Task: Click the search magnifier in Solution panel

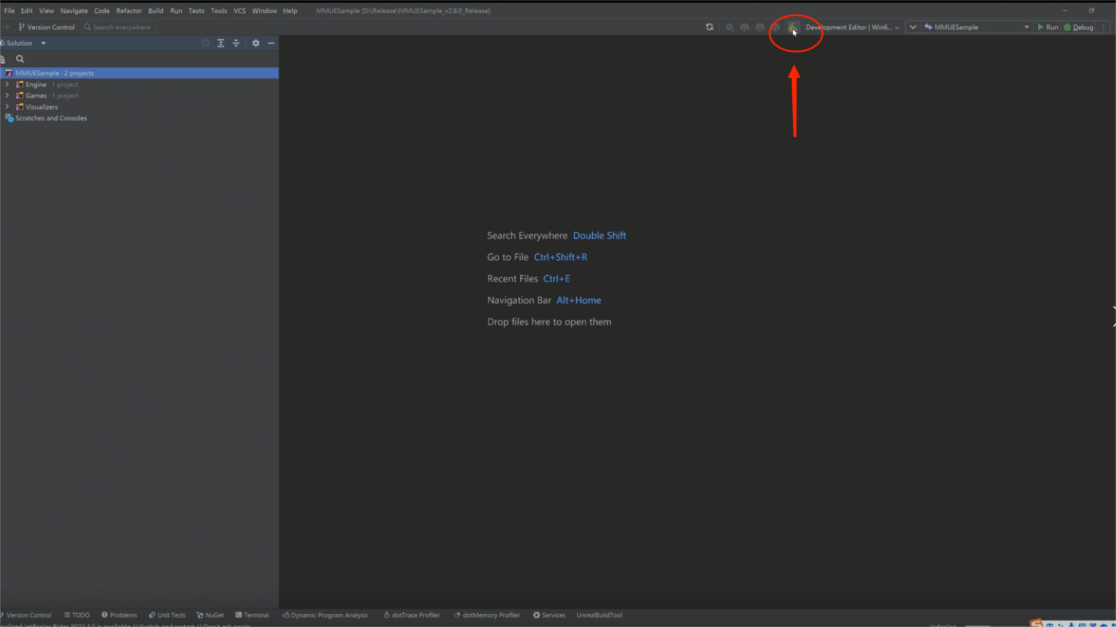Action: [20, 59]
